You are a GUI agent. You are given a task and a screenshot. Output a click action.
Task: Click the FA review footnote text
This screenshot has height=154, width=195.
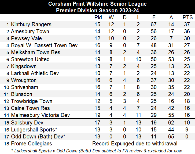coord(97,151)
